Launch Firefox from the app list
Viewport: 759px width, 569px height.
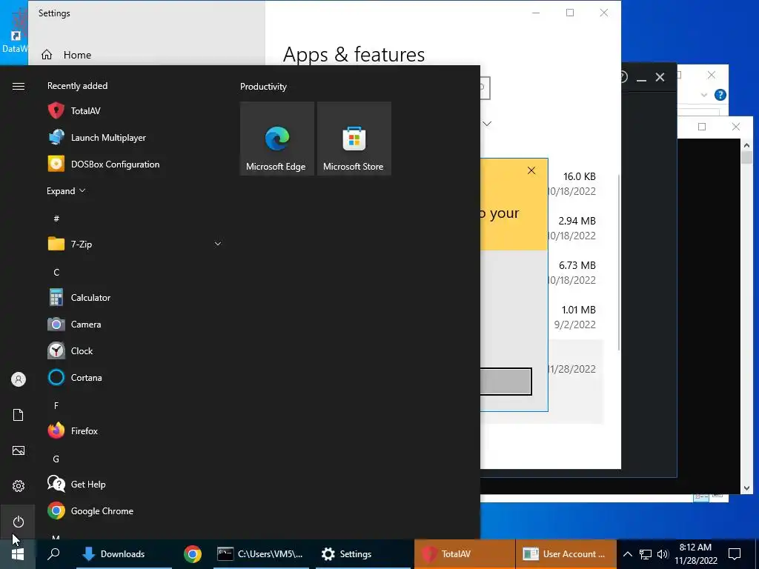pos(134,430)
